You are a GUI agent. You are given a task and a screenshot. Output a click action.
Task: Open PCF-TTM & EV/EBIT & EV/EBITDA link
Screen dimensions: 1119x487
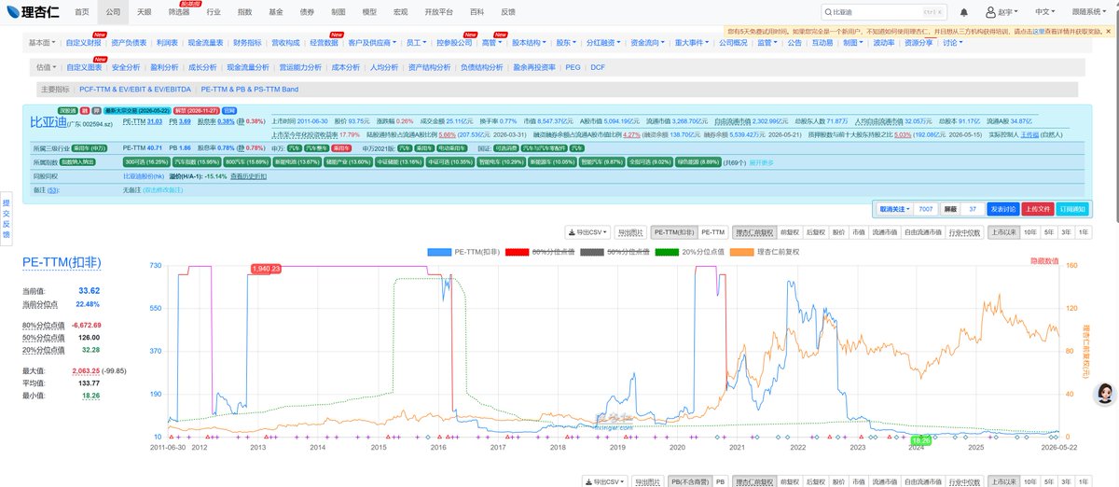[x=135, y=90]
